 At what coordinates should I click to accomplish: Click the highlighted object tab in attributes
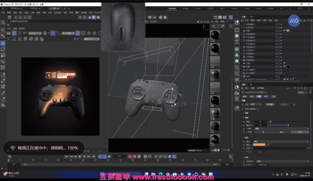click(x=259, y=96)
